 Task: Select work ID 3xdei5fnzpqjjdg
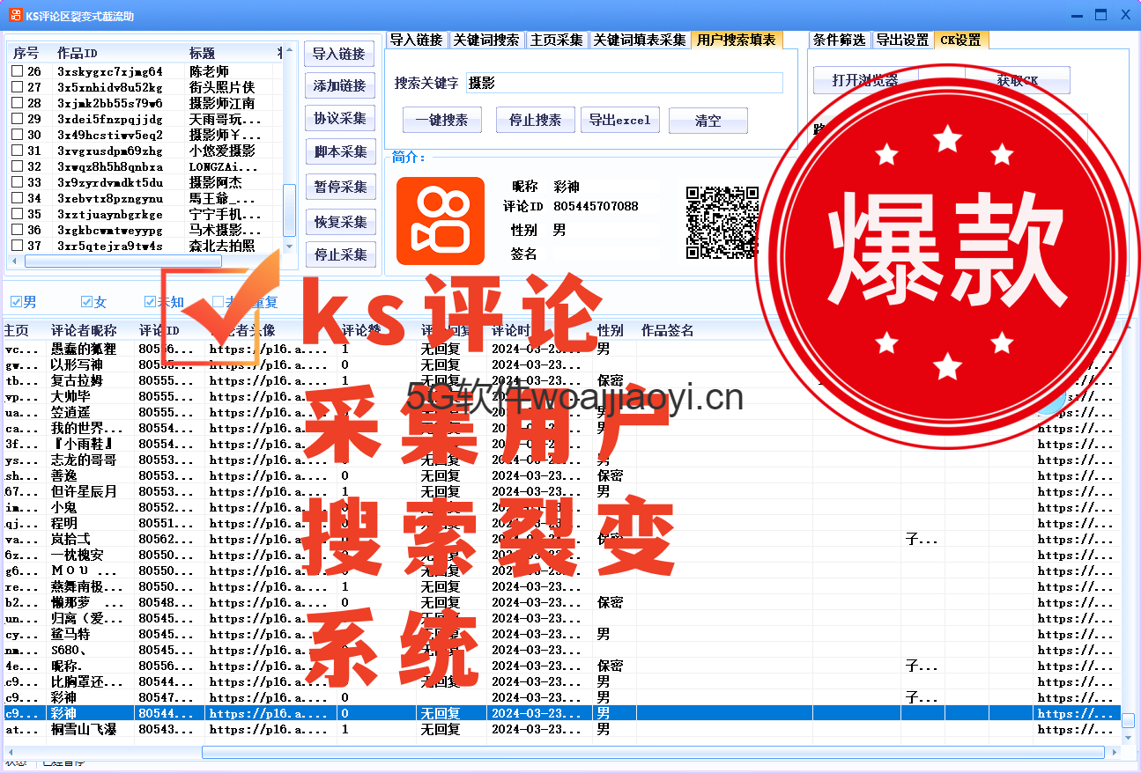click(x=110, y=119)
